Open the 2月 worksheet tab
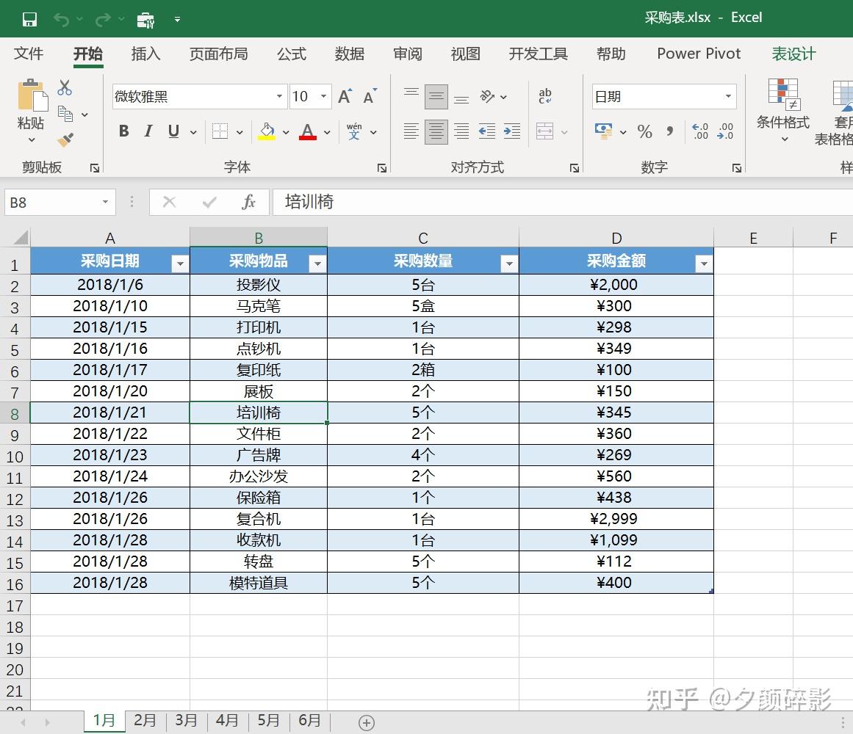The width and height of the screenshot is (853, 734). point(145,721)
